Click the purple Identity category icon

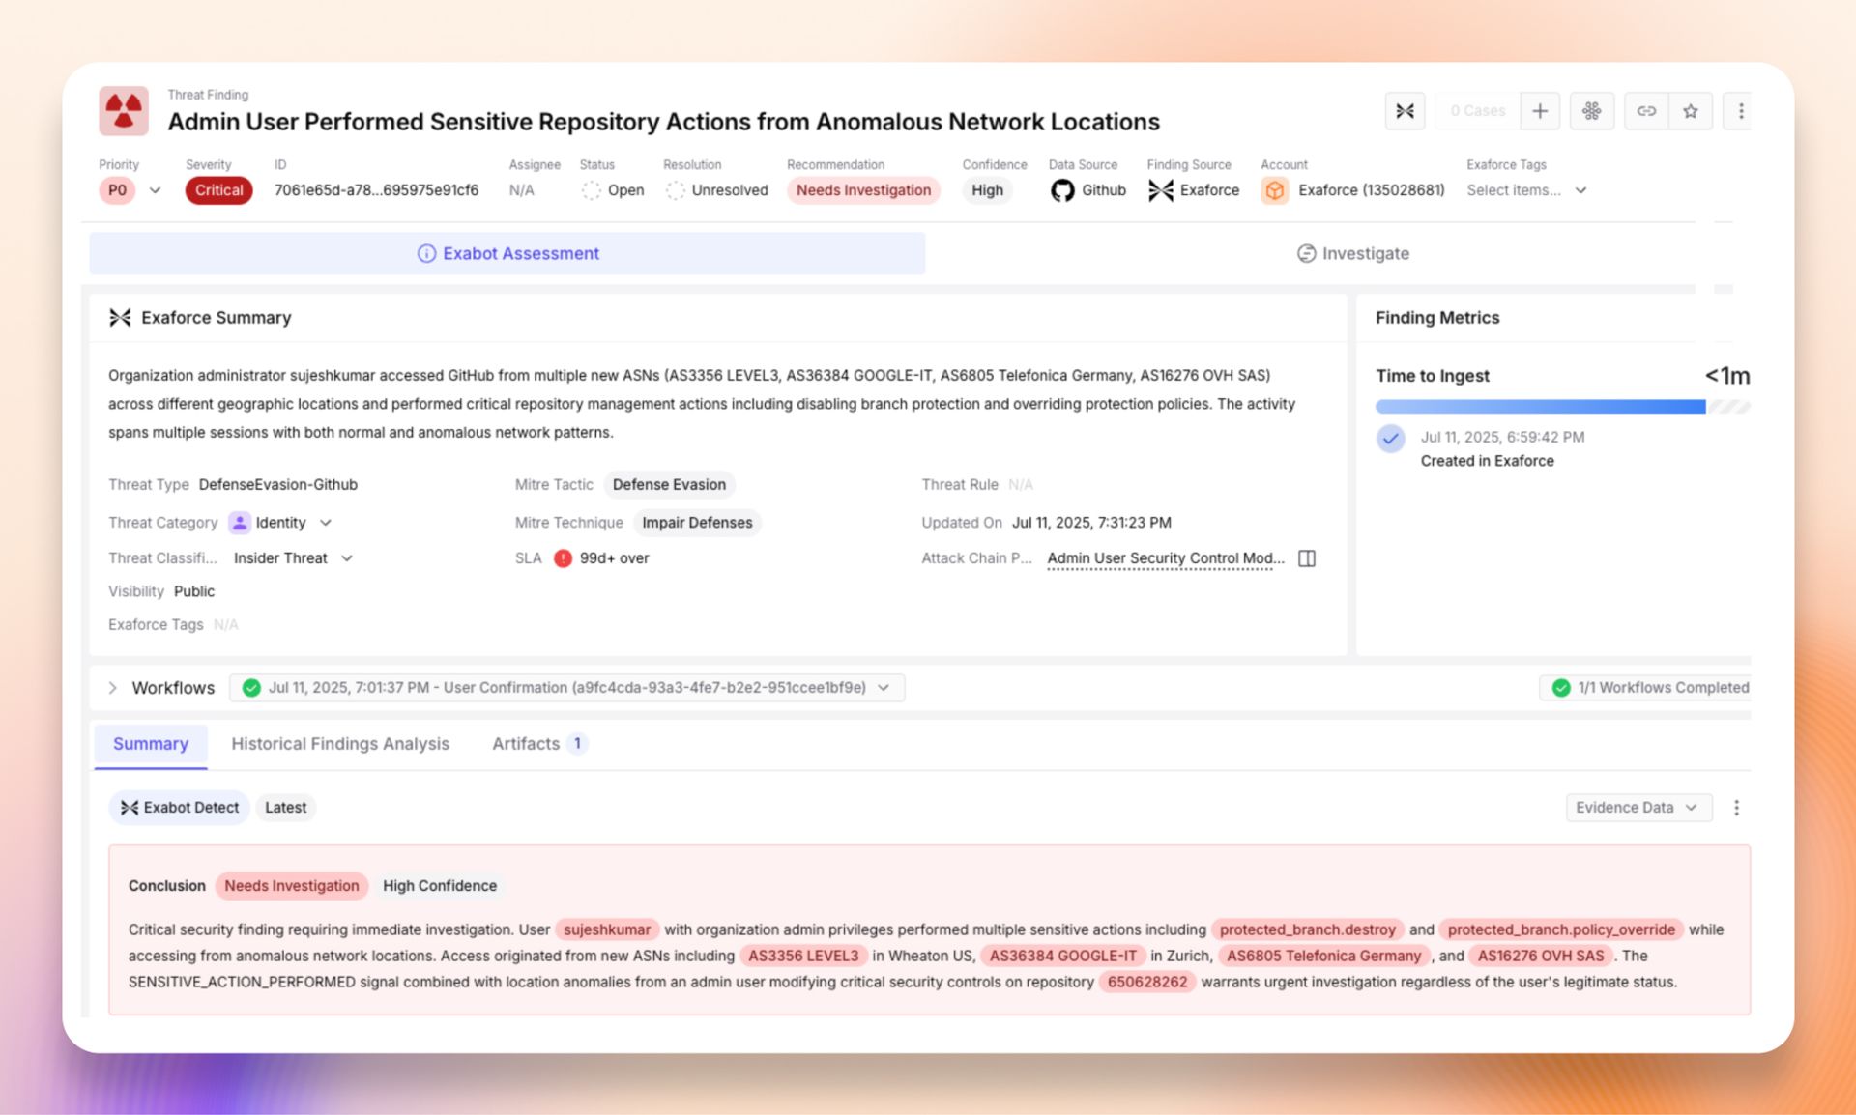[x=239, y=523]
